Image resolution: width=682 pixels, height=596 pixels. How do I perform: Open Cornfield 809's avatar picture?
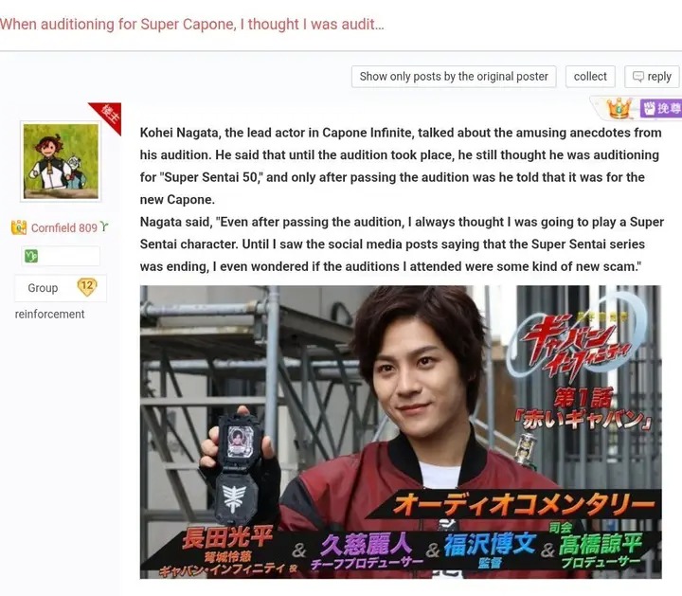pyautogui.click(x=61, y=161)
